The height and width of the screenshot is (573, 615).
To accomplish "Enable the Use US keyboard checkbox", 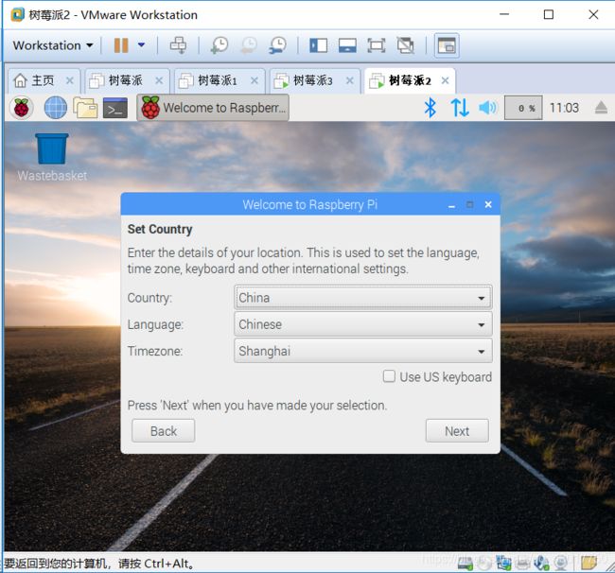I will pos(389,376).
